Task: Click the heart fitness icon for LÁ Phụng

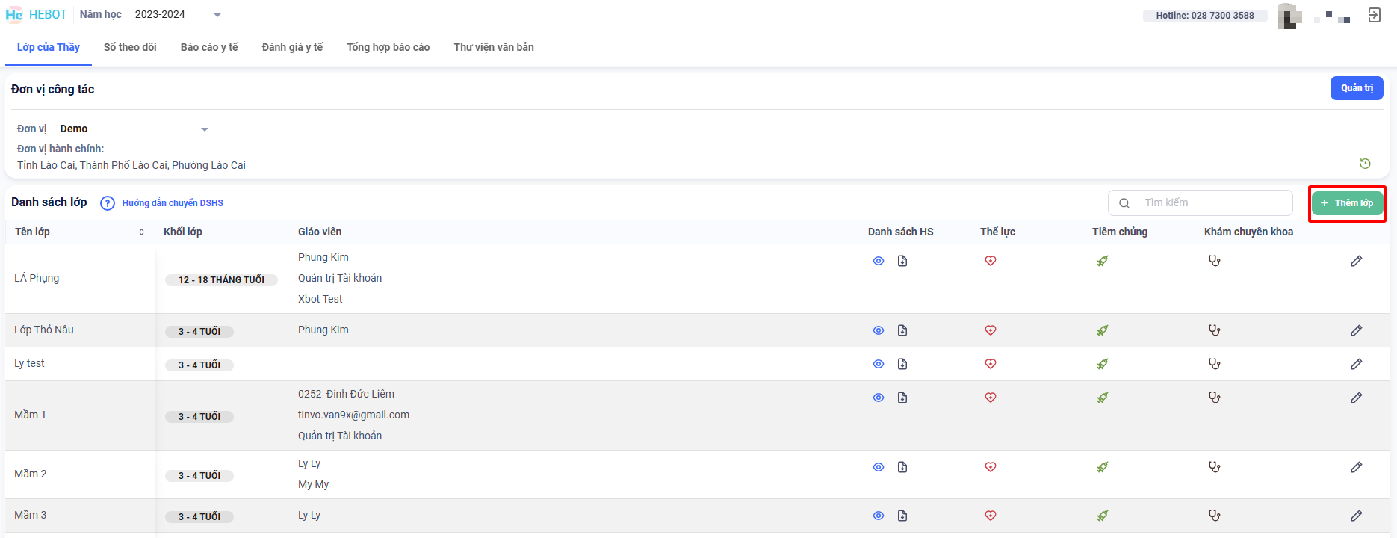Action: [990, 261]
